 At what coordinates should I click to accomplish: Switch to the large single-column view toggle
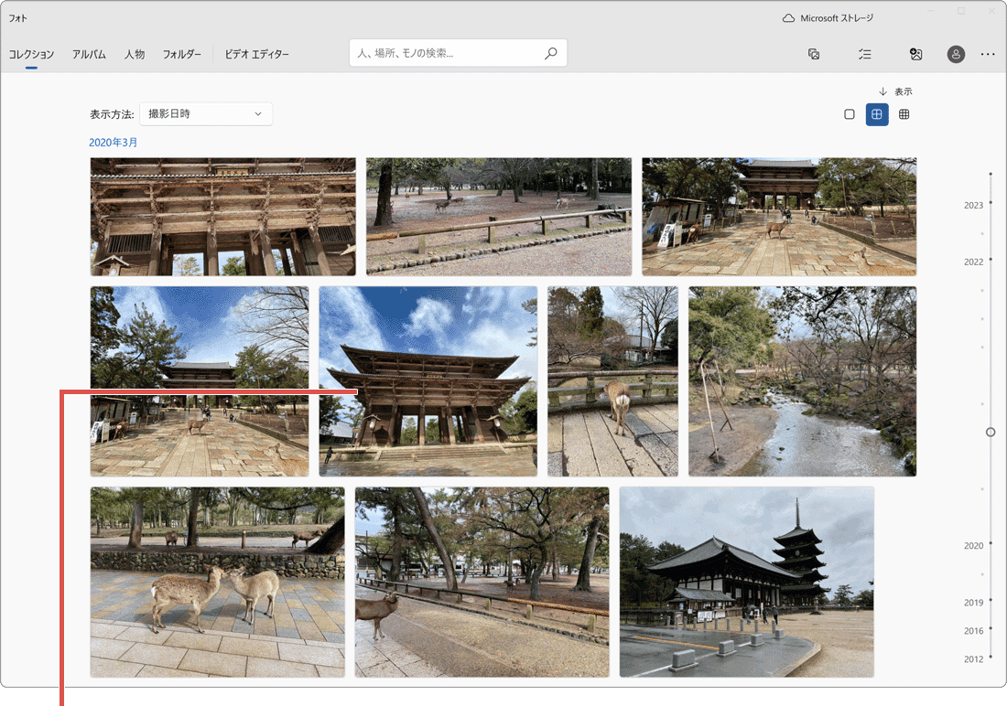pos(850,114)
